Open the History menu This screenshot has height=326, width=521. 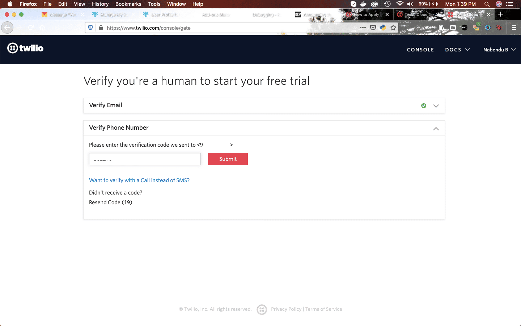[x=100, y=4]
